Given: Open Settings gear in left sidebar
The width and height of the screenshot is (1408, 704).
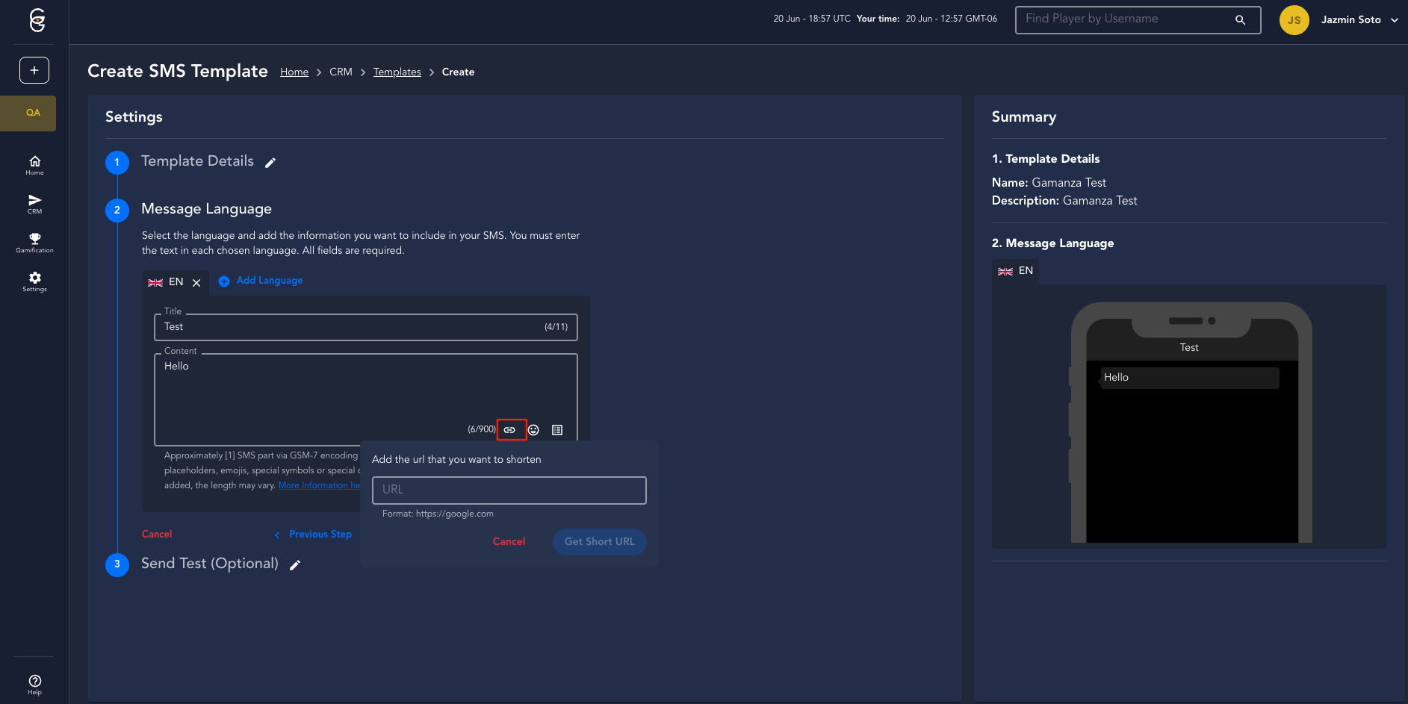Looking at the screenshot, I should pyautogui.click(x=34, y=281).
